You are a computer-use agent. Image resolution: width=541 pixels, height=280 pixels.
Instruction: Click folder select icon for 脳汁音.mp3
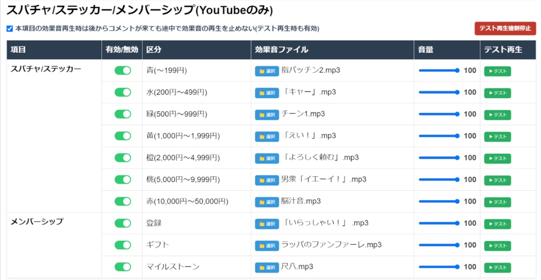(267, 202)
